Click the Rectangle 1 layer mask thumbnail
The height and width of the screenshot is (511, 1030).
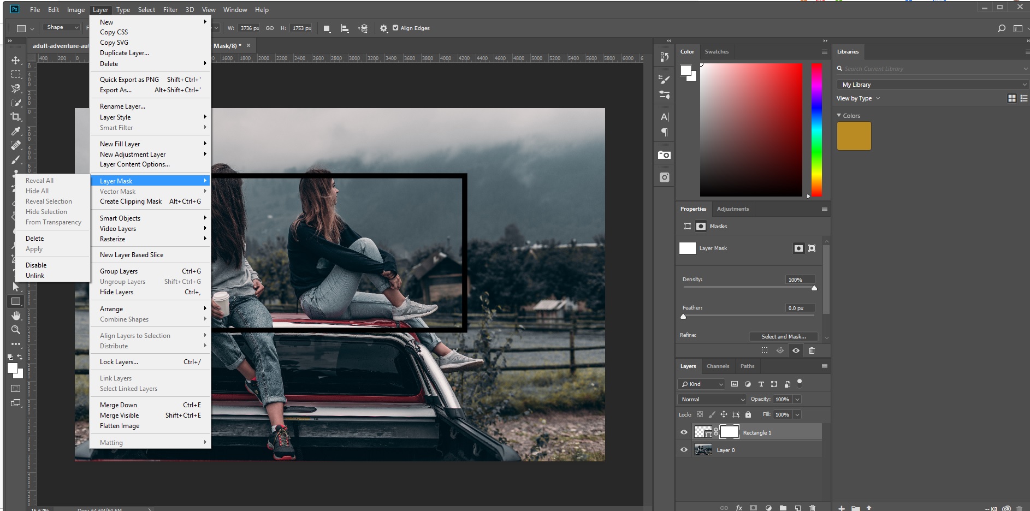click(x=729, y=432)
